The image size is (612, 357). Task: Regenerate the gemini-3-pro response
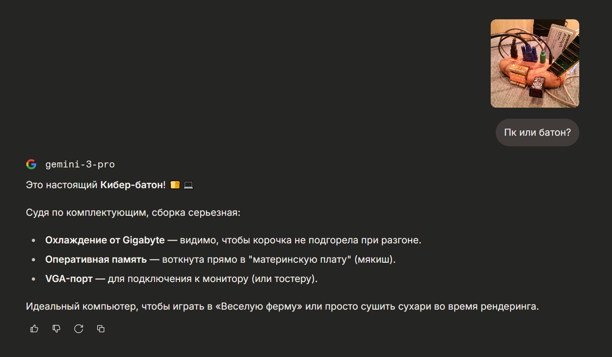(x=78, y=328)
